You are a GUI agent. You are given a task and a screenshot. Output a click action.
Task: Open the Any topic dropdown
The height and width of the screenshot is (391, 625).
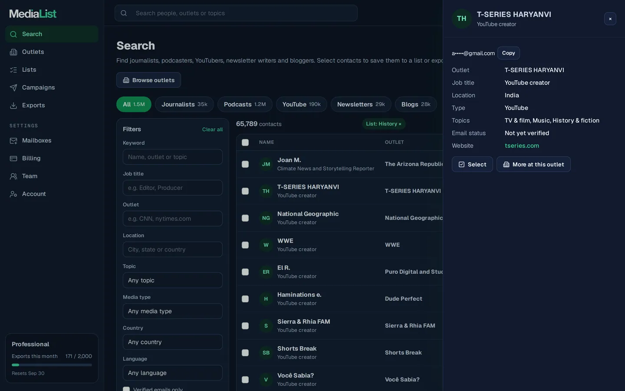tap(173, 280)
